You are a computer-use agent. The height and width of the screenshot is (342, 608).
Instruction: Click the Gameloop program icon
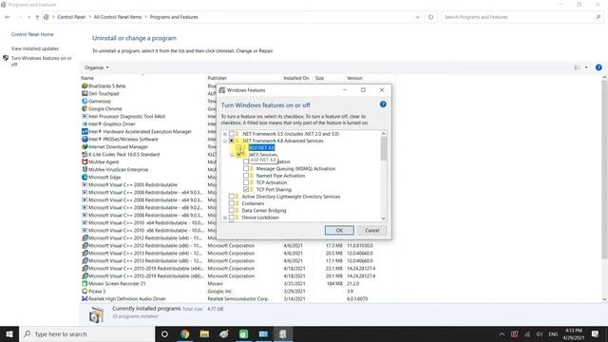pos(85,102)
